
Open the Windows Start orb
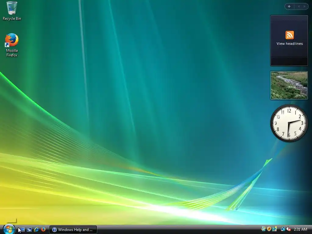(x=9, y=229)
